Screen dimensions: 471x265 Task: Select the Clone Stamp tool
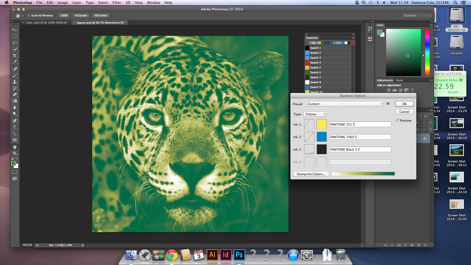coord(15,82)
